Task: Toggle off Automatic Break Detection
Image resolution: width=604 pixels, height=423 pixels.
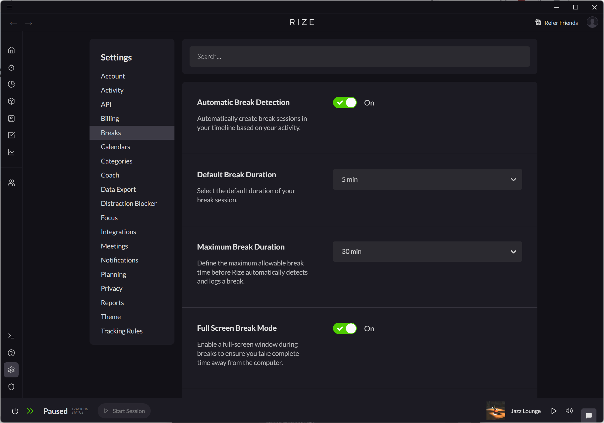Action: (344, 103)
